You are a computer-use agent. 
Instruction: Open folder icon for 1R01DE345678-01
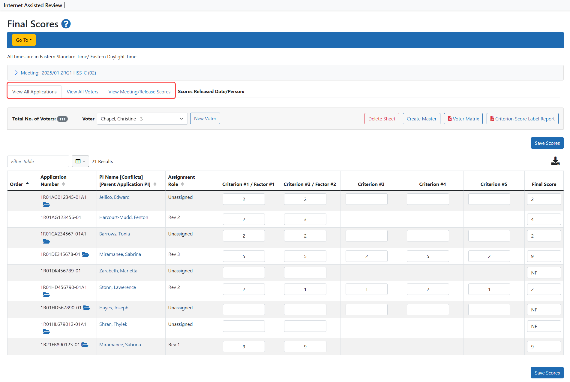(x=85, y=254)
